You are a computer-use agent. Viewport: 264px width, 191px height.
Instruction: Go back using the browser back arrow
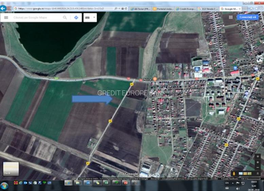click(3, 8)
